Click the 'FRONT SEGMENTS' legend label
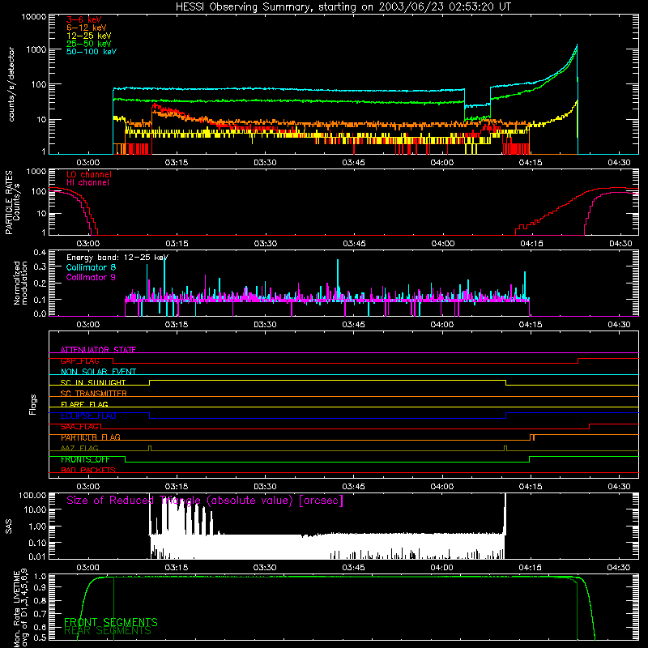This screenshot has height=648, width=648. click(111, 622)
